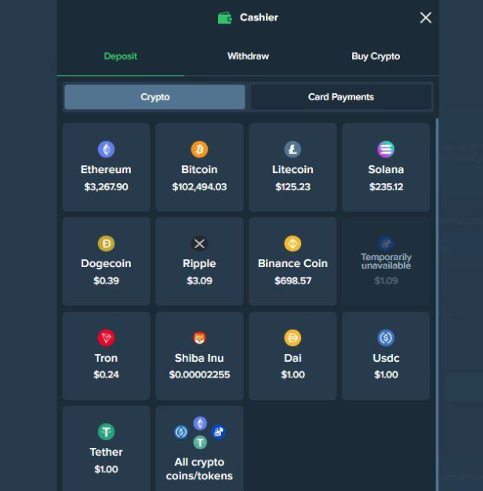Go to the Buy Crypto tab
Viewport: 483px width, 491px height.
click(x=375, y=56)
